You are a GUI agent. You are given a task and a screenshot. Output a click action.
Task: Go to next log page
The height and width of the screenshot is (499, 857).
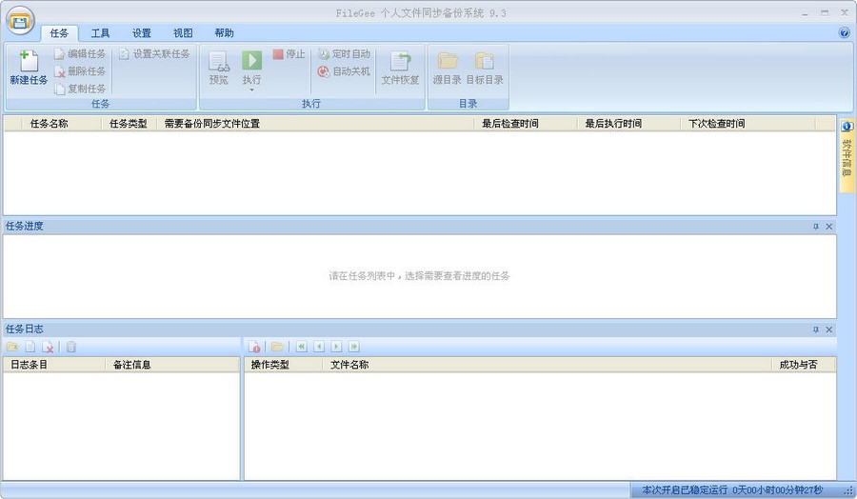coord(337,347)
